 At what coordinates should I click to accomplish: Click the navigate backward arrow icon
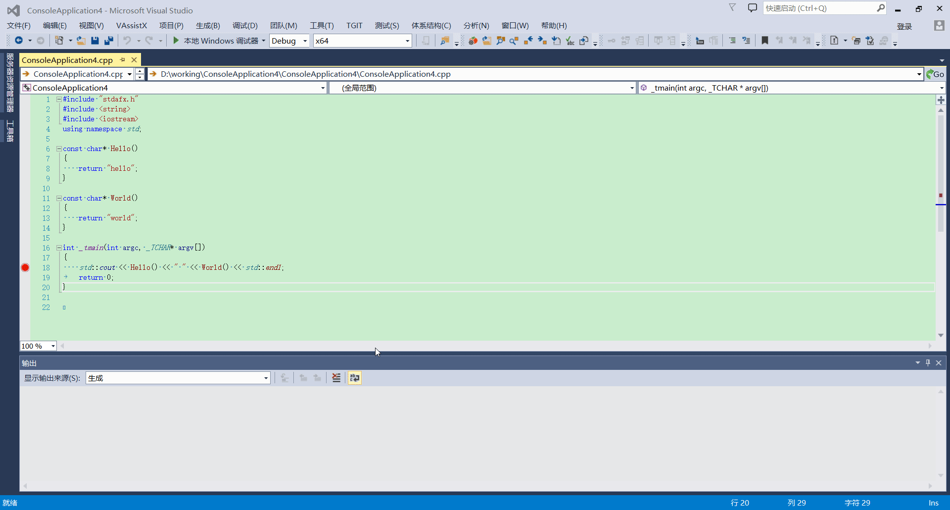[x=19, y=41]
